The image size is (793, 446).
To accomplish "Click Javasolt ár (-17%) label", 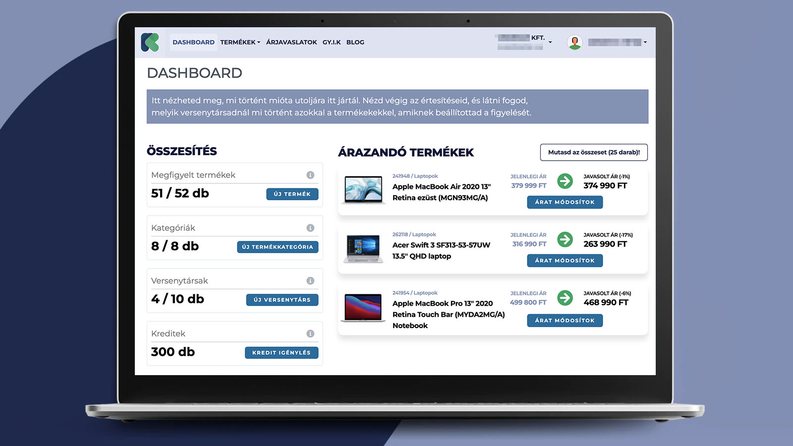I will point(608,235).
